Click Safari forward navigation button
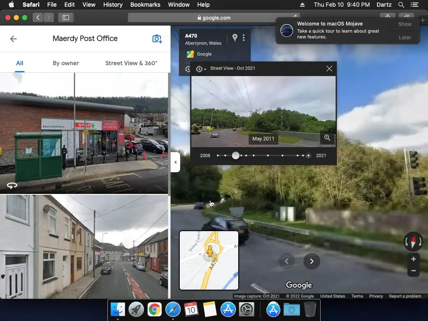The height and width of the screenshot is (321, 428). coord(48,18)
